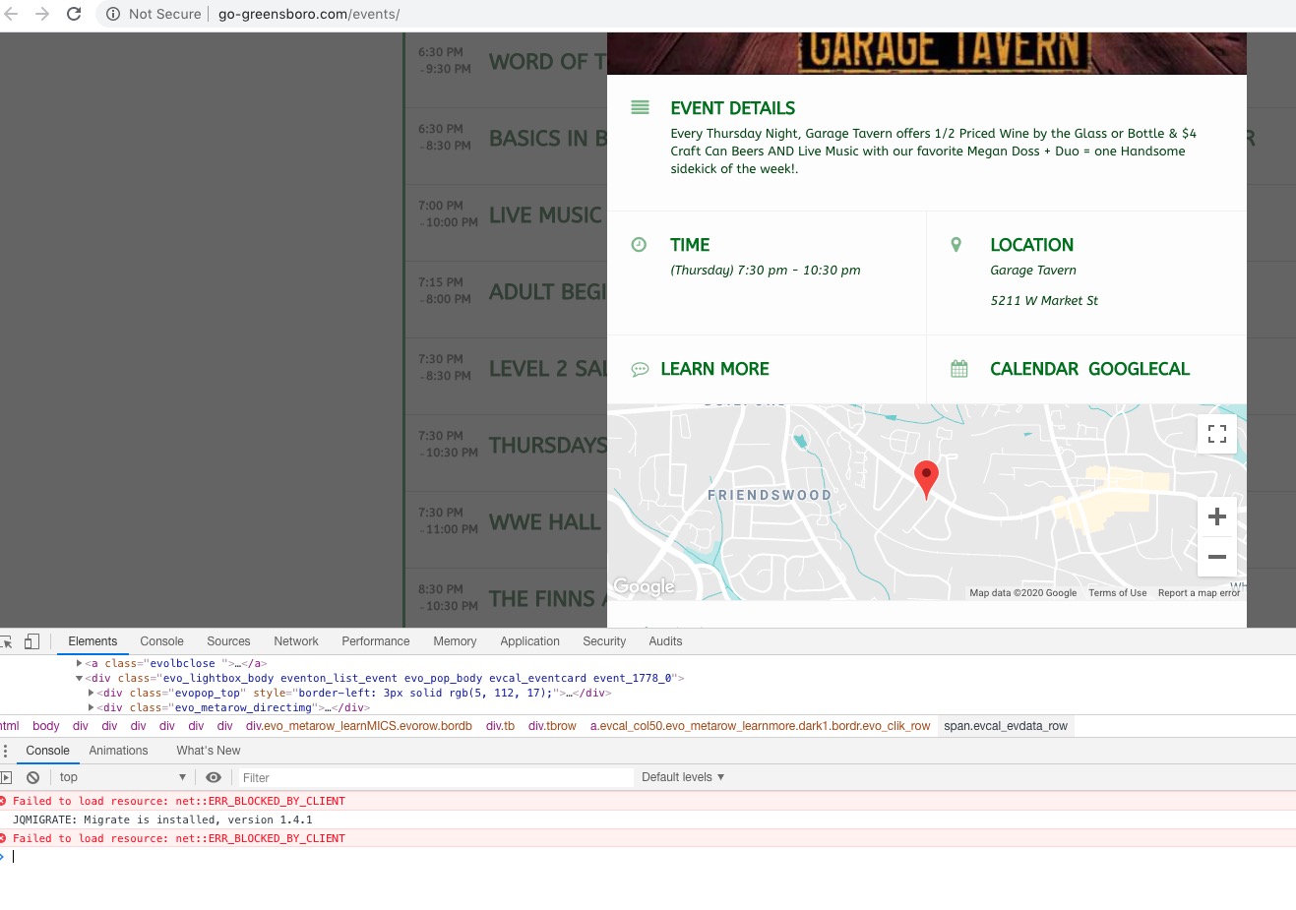Zoom in on the map with plus button
The height and width of the screenshot is (910, 1296).
click(x=1216, y=516)
